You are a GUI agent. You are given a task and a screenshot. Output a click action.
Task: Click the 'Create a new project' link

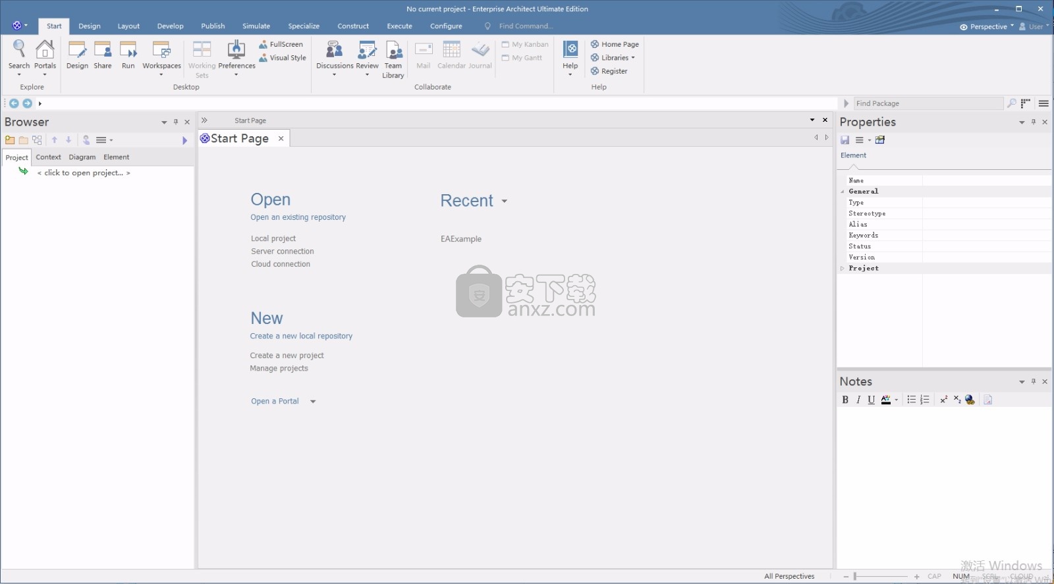287,356
